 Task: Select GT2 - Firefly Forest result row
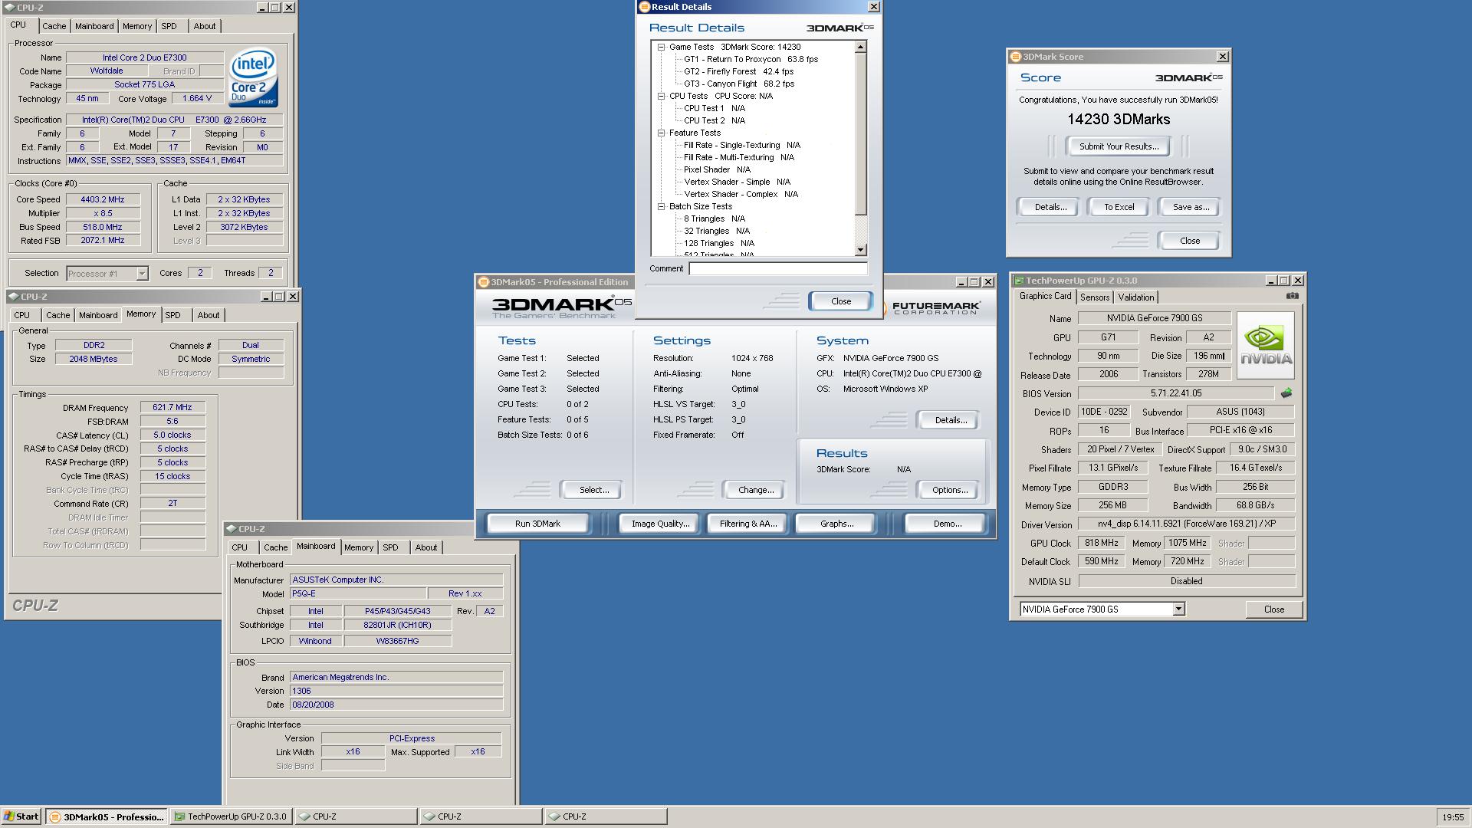click(738, 71)
